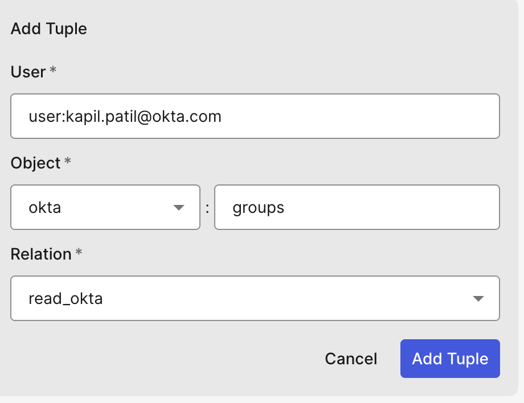Image resolution: width=524 pixels, height=403 pixels.
Task: Expand the Relation dropdown showing read_okta
Action: click(255, 298)
